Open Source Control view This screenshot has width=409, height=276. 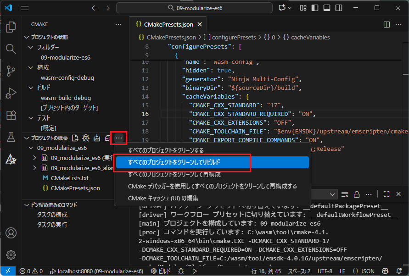11,71
